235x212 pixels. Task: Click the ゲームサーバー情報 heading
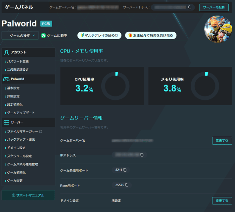[x=81, y=118]
